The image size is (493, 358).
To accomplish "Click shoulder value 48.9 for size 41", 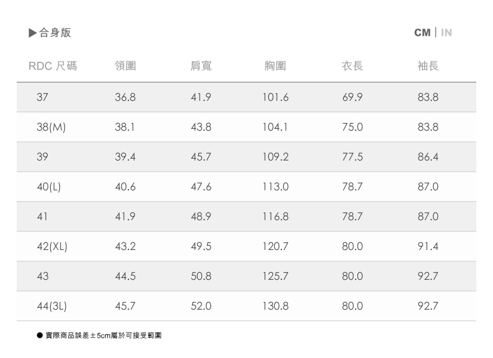I will click(x=201, y=217).
